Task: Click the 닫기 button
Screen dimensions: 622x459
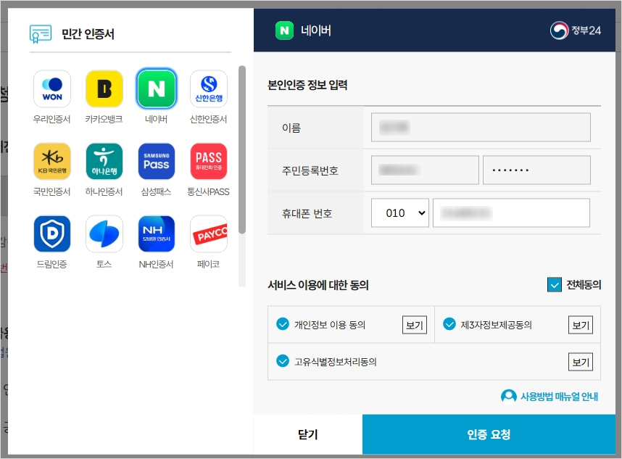Action: click(x=308, y=434)
